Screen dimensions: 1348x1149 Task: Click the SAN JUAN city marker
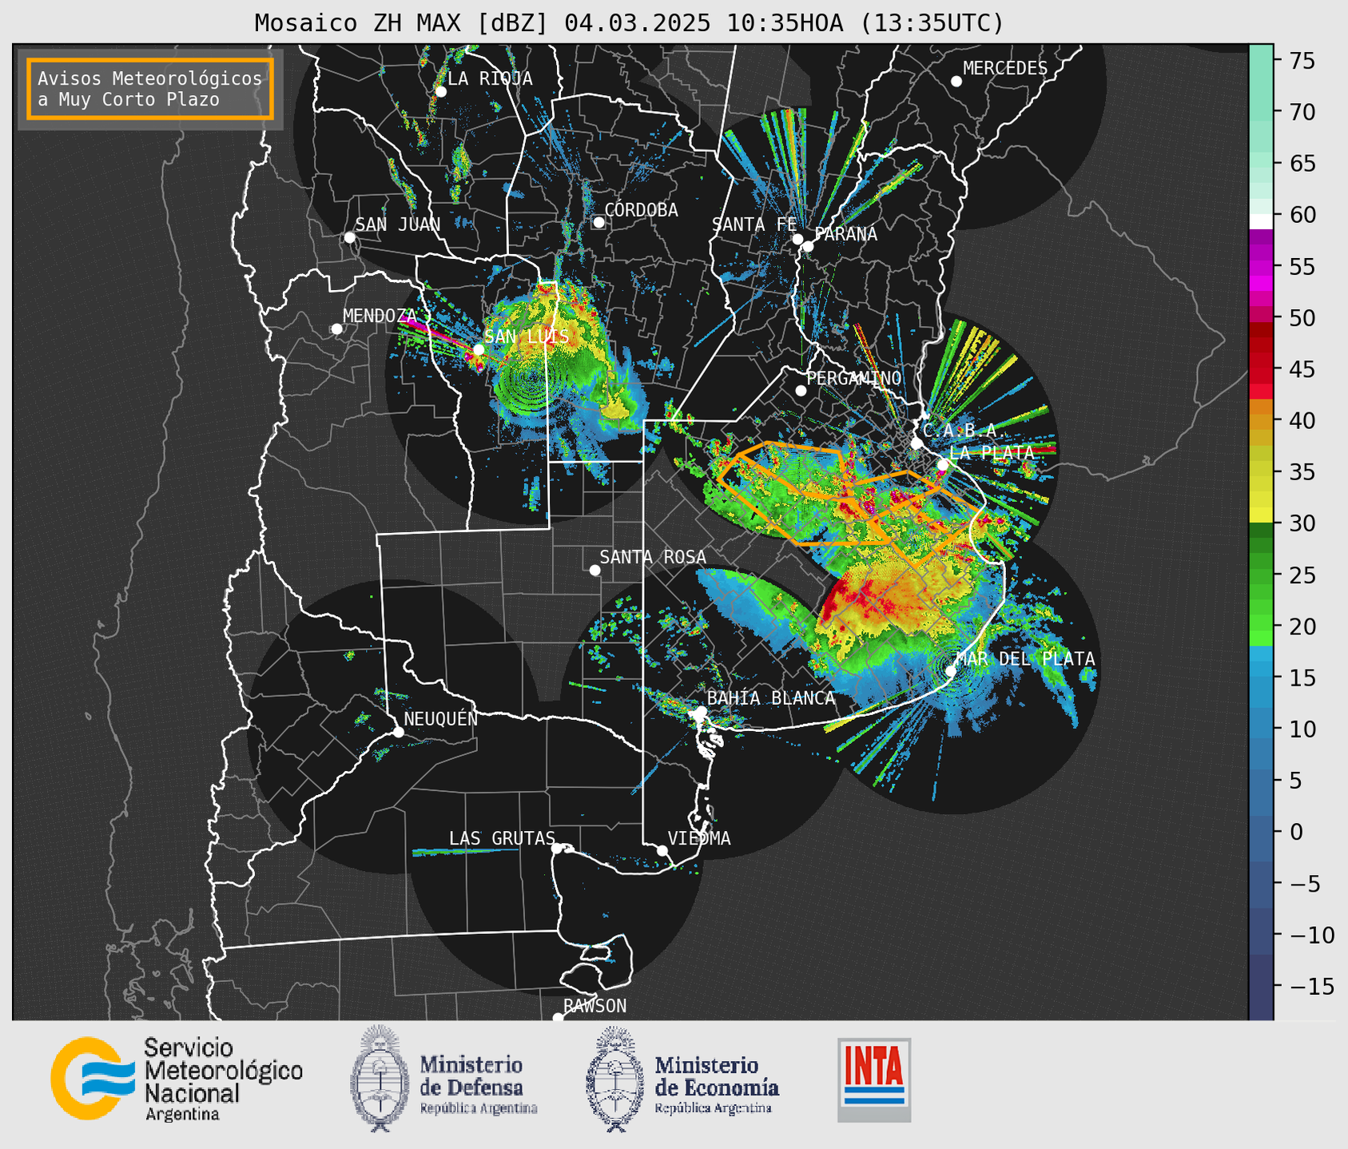[x=349, y=237]
